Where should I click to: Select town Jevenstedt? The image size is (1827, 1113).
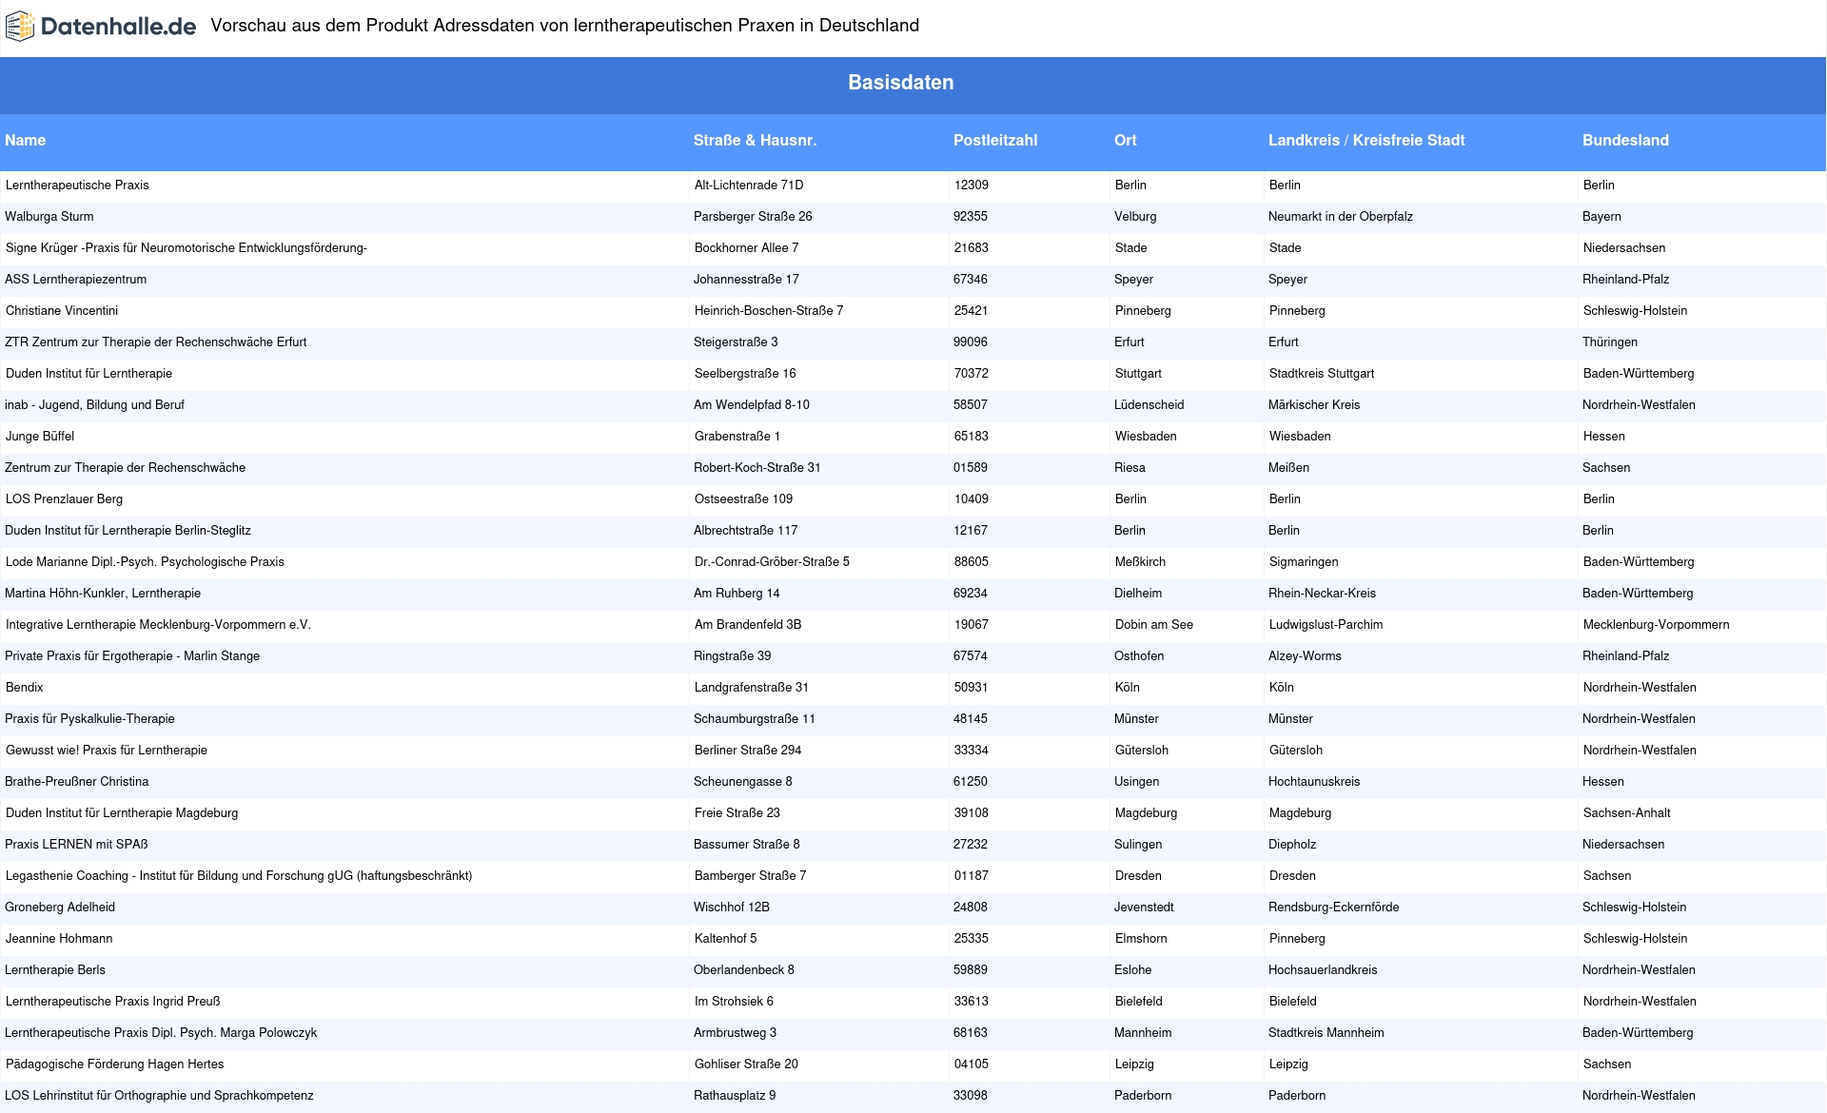[x=1144, y=908]
